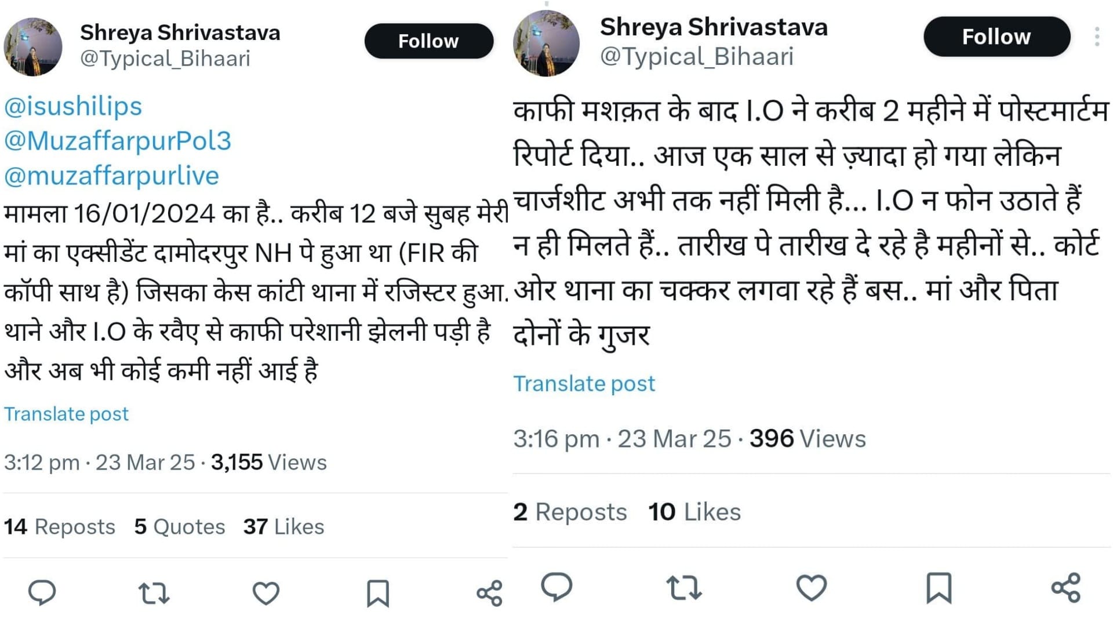The height and width of the screenshot is (626, 1113).
Task: Open three-dot more options menu
Action: 1097,37
